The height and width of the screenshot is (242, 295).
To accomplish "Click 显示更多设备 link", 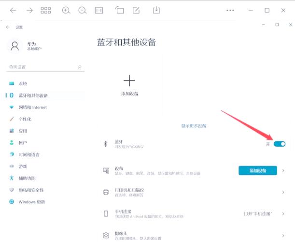I will [x=194, y=126].
